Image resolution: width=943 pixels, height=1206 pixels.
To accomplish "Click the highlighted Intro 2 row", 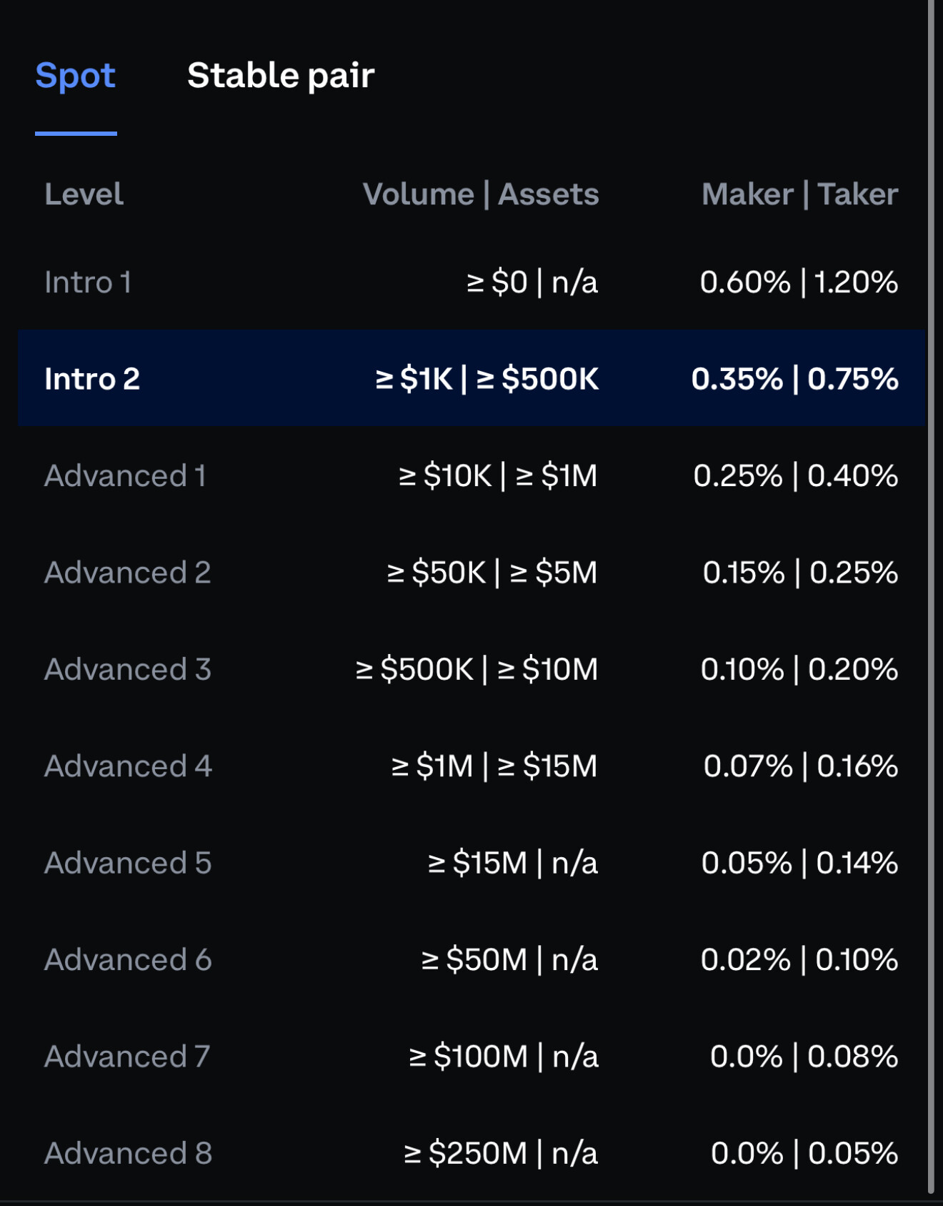I will [x=92, y=379].
